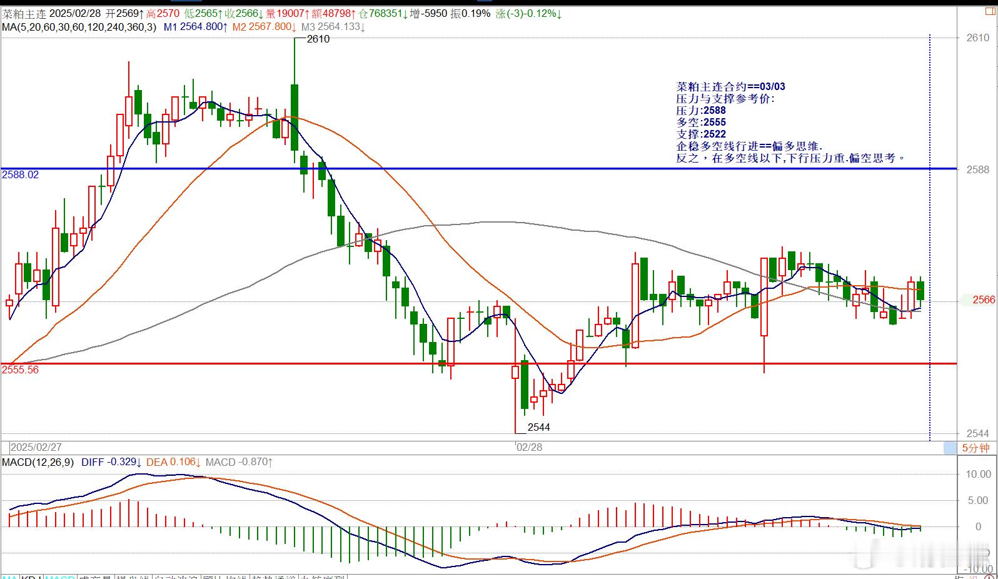Switch to the MACD indicator tab

60,576
